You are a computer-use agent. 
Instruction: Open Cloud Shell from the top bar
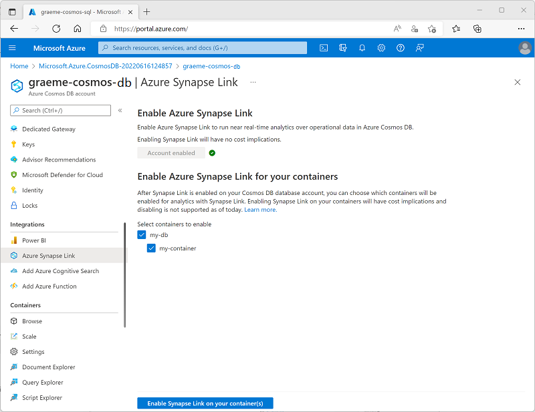(x=324, y=47)
